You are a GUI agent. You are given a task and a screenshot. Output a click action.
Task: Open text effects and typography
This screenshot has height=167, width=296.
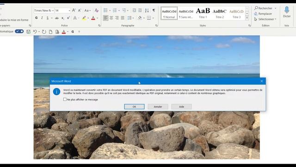[x=75, y=18]
